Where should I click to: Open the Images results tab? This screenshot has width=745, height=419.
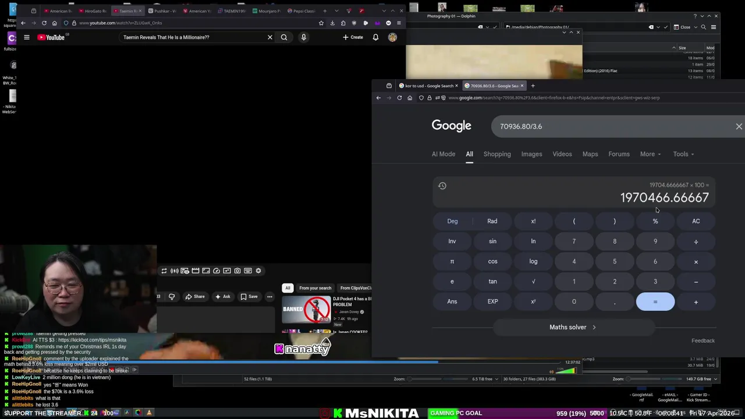531,154
